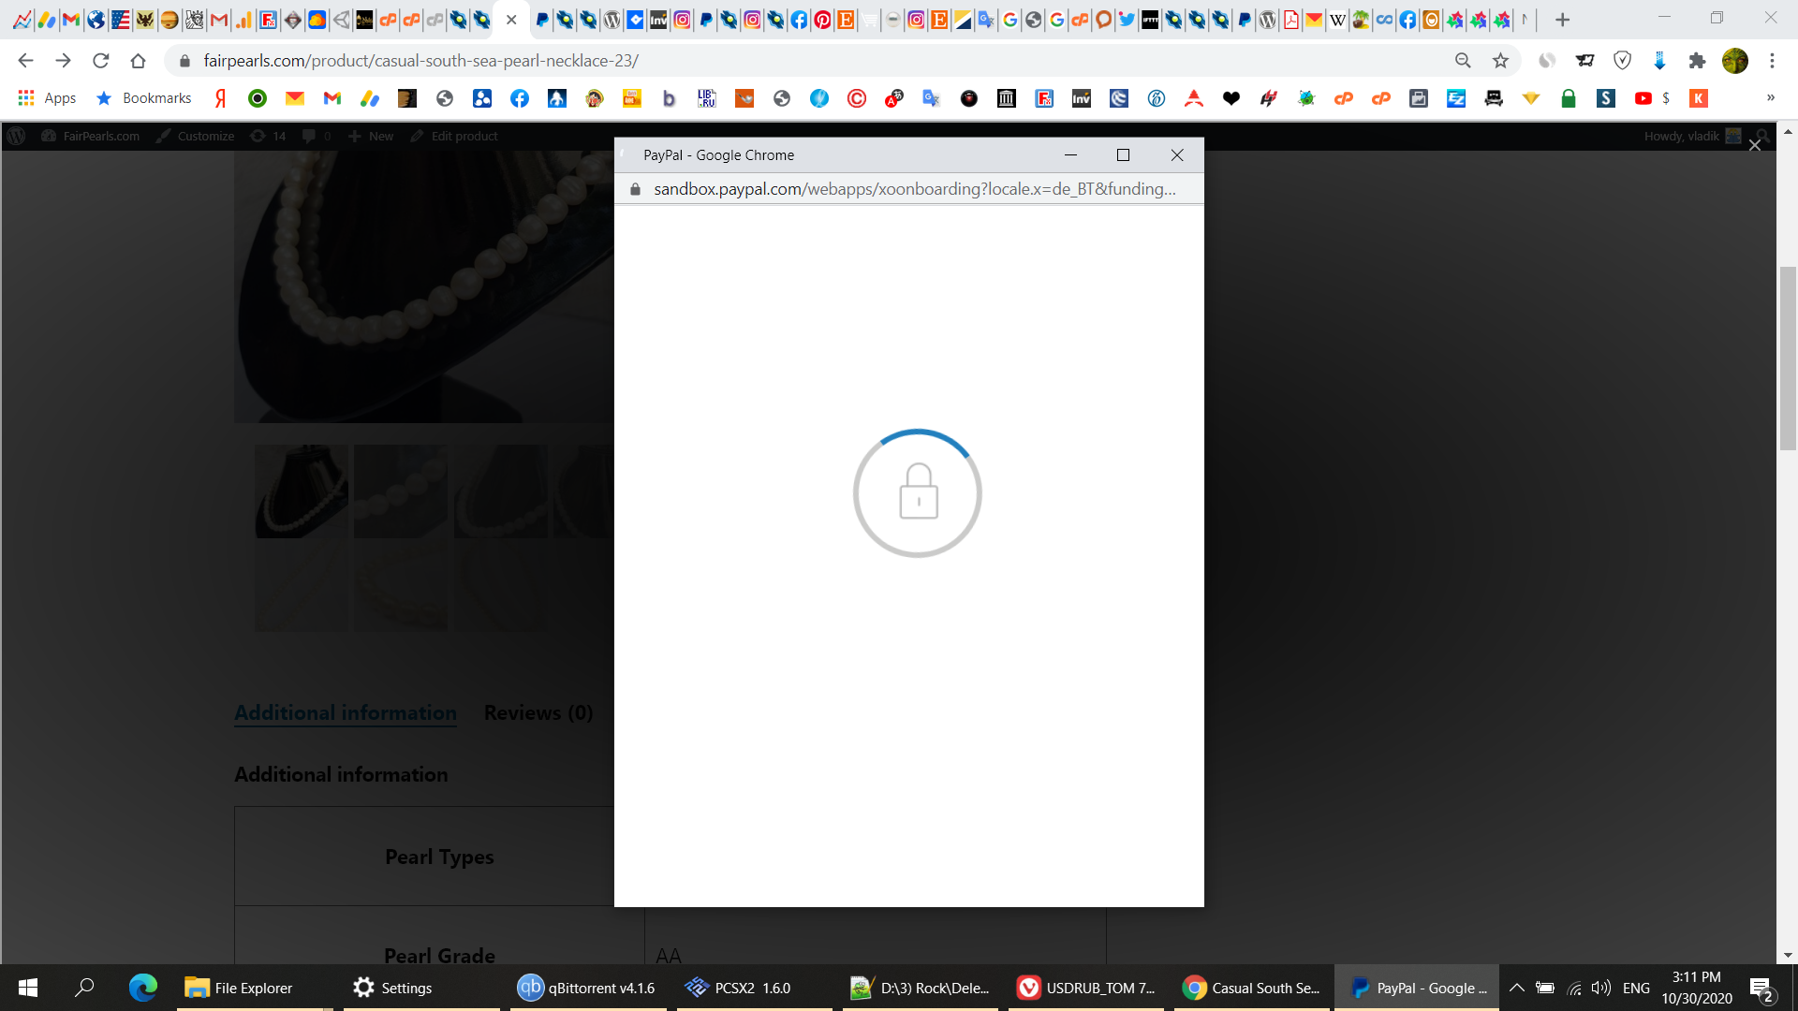Click the PayPal popup address bar URL
The width and height of the screenshot is (1798, 1011).
(x=914, y=189)
